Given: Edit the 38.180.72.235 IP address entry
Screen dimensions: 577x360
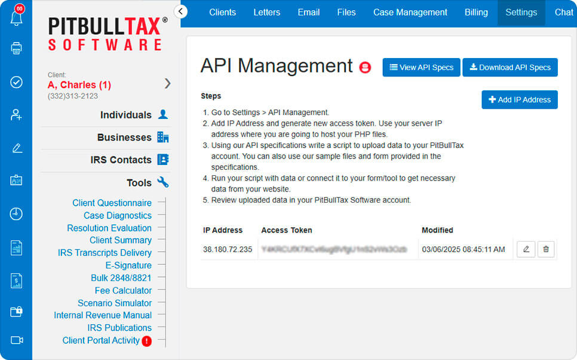Looking at the screenshot, I should pos(526,249).
